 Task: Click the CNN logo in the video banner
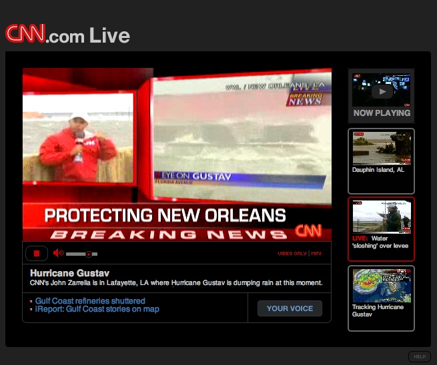308,231
